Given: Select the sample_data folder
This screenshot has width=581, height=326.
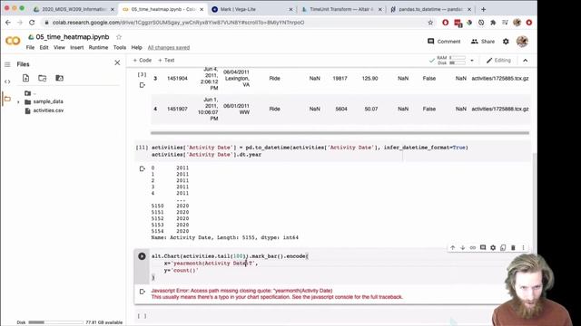Looking at the screenshot, I should point(48,101).
